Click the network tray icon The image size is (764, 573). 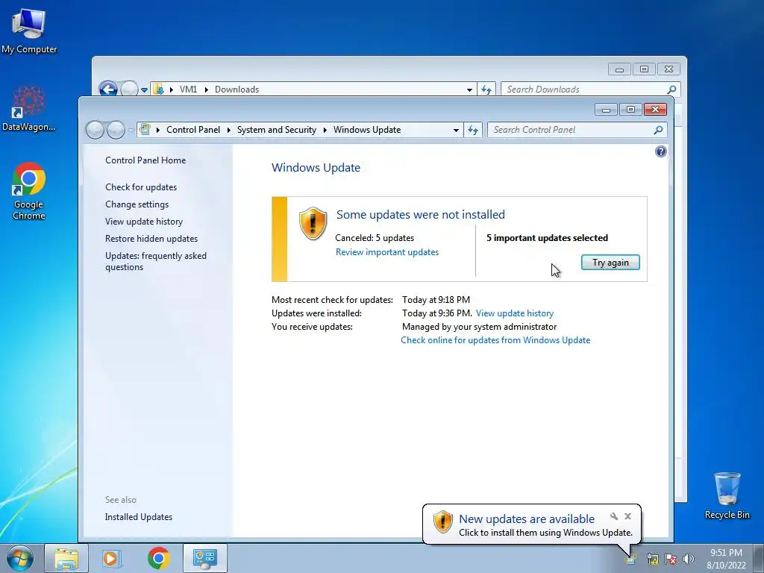pos(652,559)
